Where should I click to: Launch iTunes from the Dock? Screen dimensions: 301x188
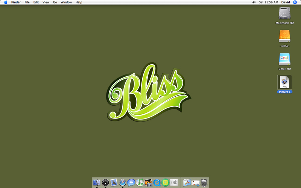click(140, 182)
